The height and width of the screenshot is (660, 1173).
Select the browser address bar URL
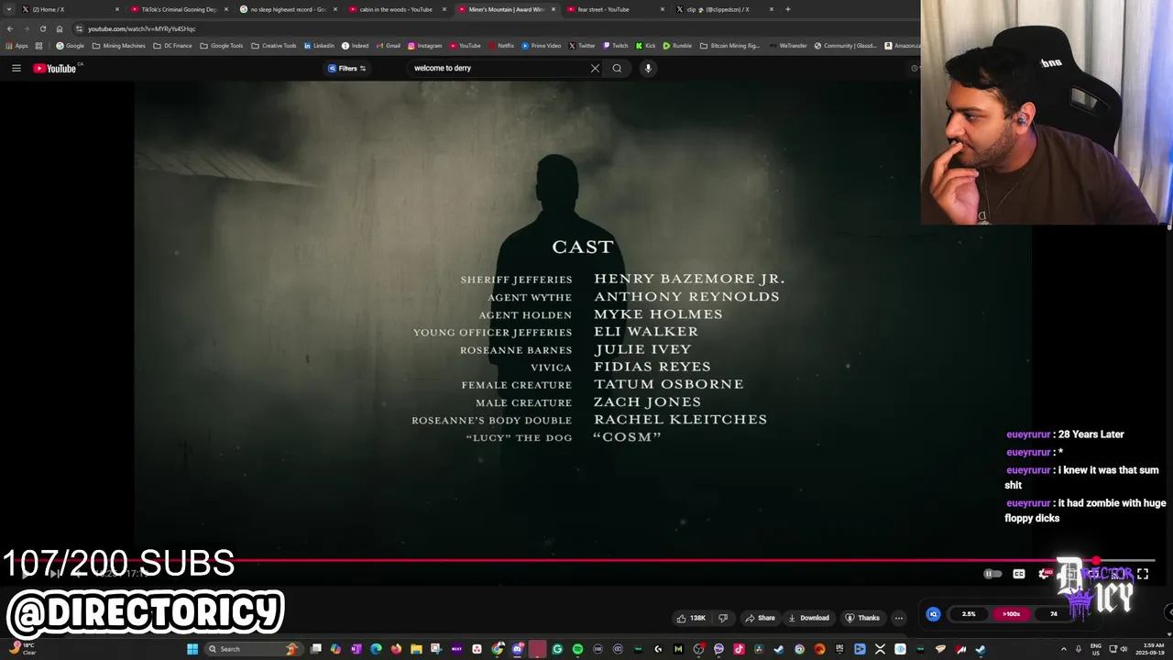point(142,28)
